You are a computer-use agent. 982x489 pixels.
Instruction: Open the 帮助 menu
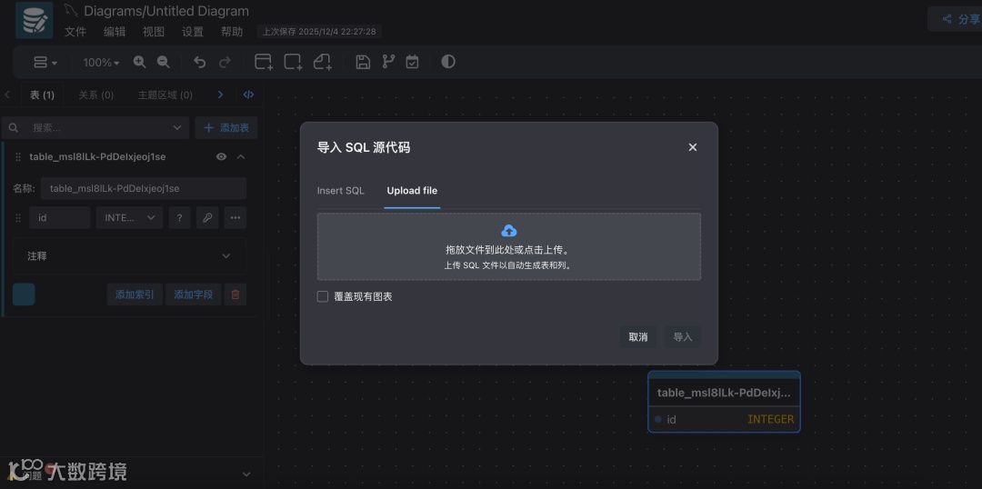(x=232, y=31)
